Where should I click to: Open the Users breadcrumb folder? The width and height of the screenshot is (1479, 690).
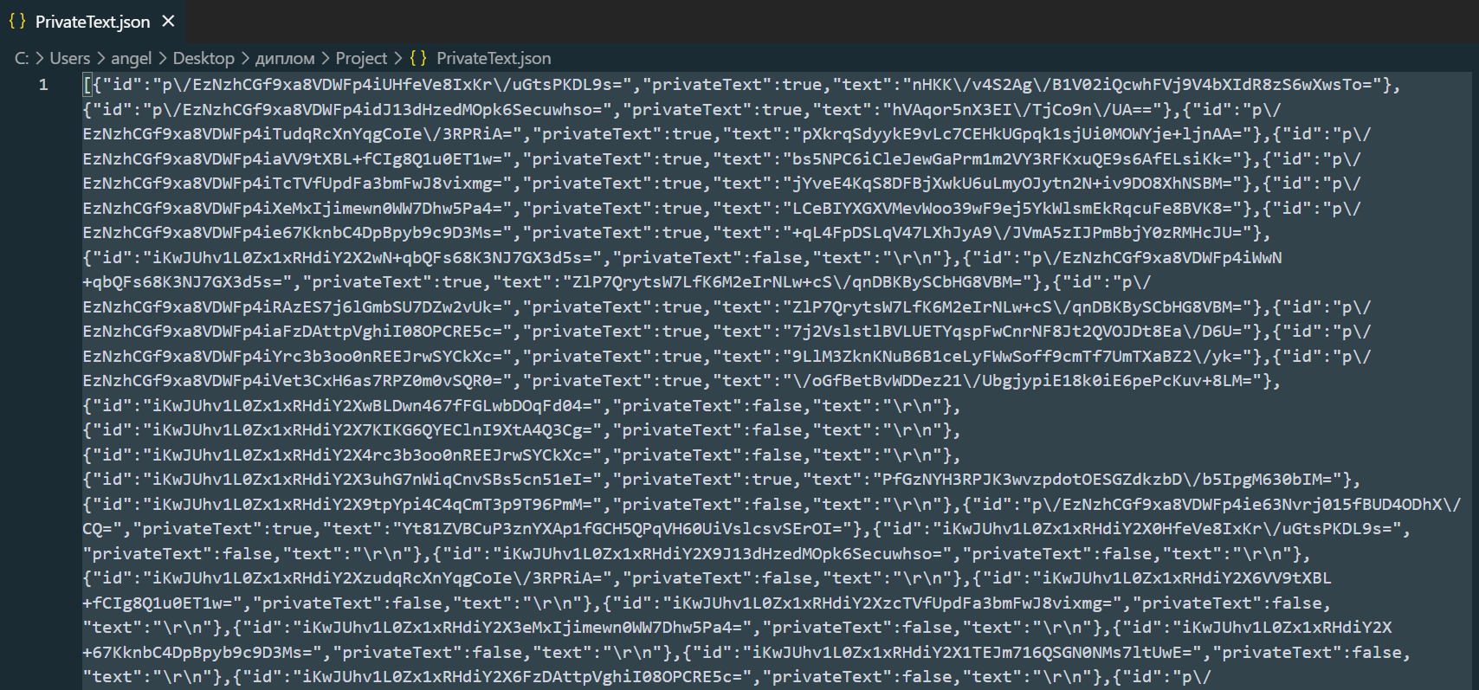pyautogui.click(x=70, y=58)
